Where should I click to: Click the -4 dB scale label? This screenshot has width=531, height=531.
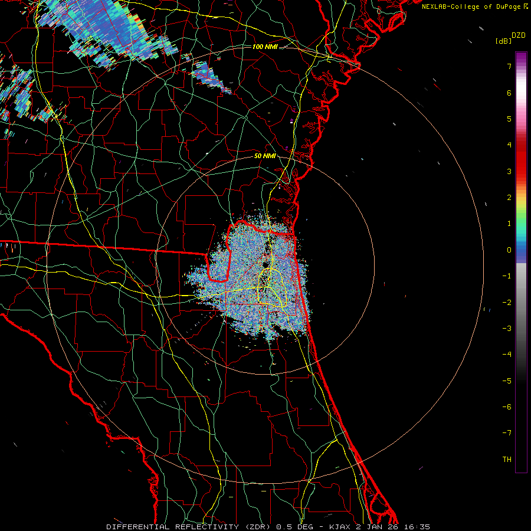507,355
